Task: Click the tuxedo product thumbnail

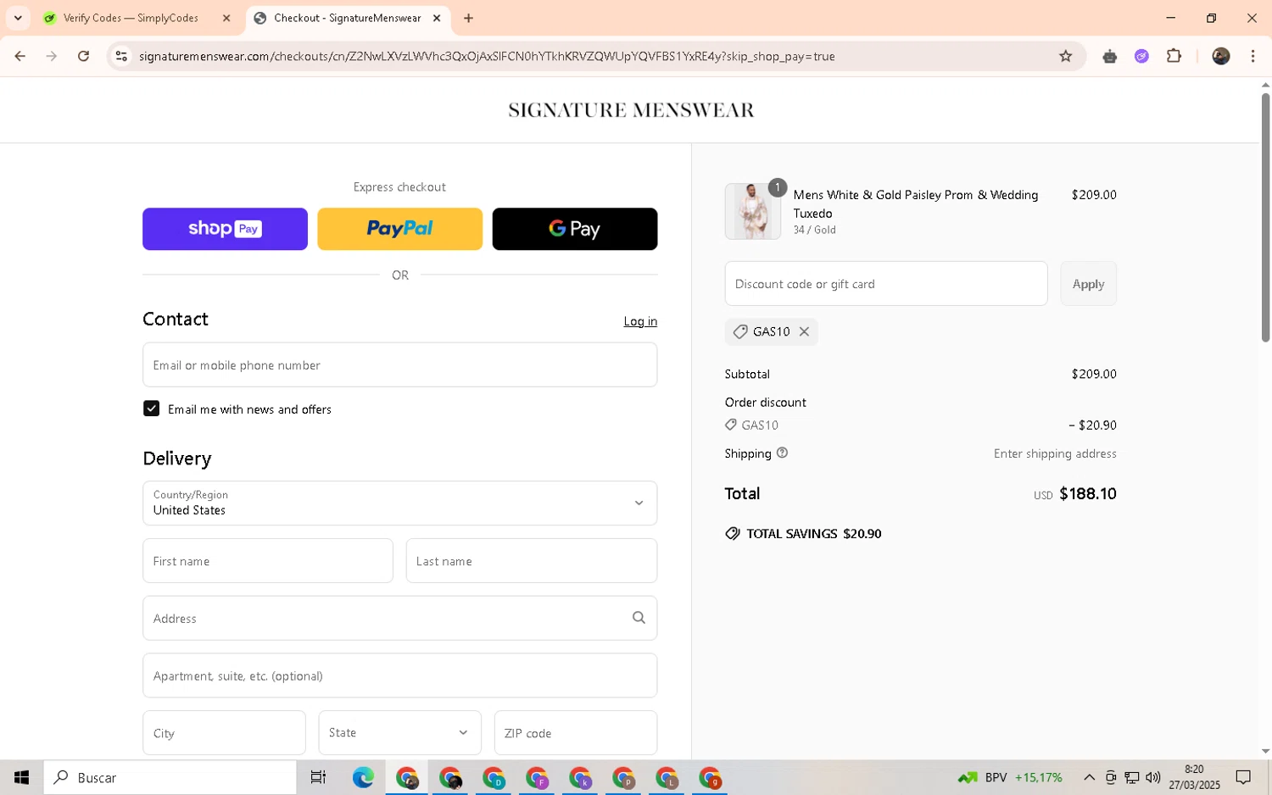Action: tap(752, 211)
